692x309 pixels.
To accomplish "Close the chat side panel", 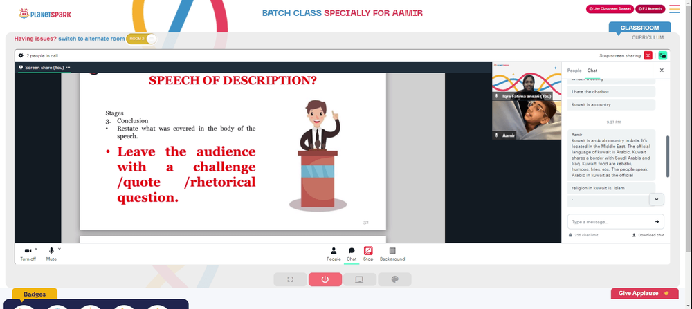I will click(x=662, y=70).
